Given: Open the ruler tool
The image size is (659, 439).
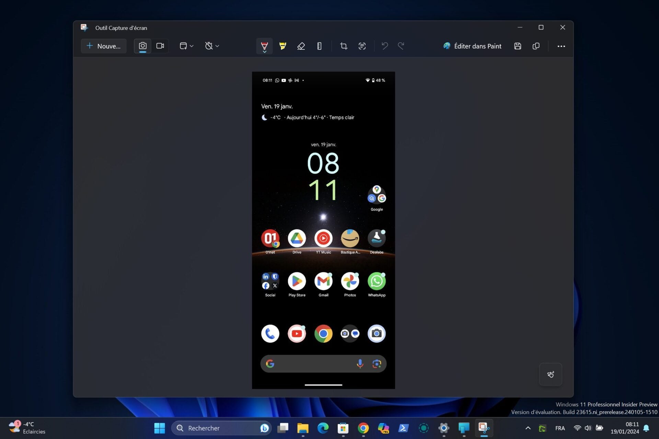Looking at the screenshot, I should point(319,46).
